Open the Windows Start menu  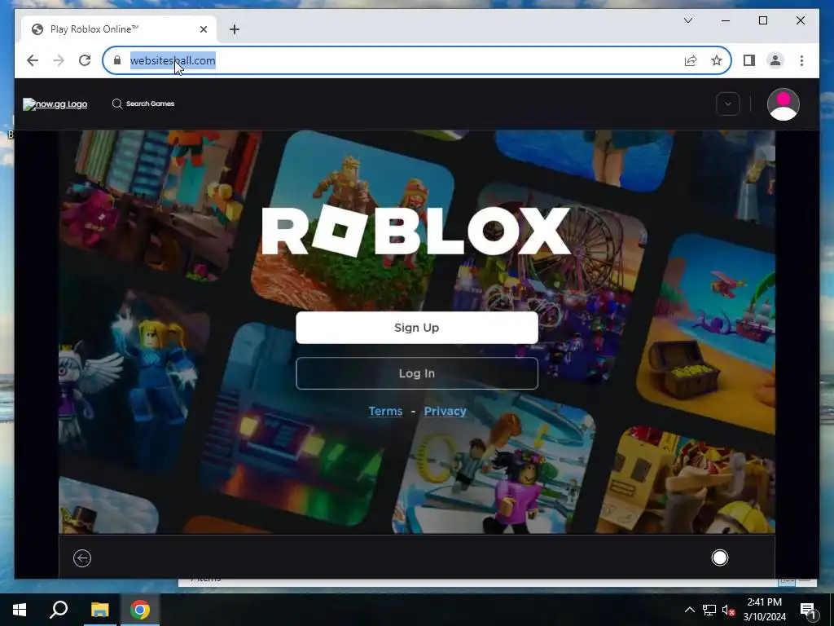[20, 610]
